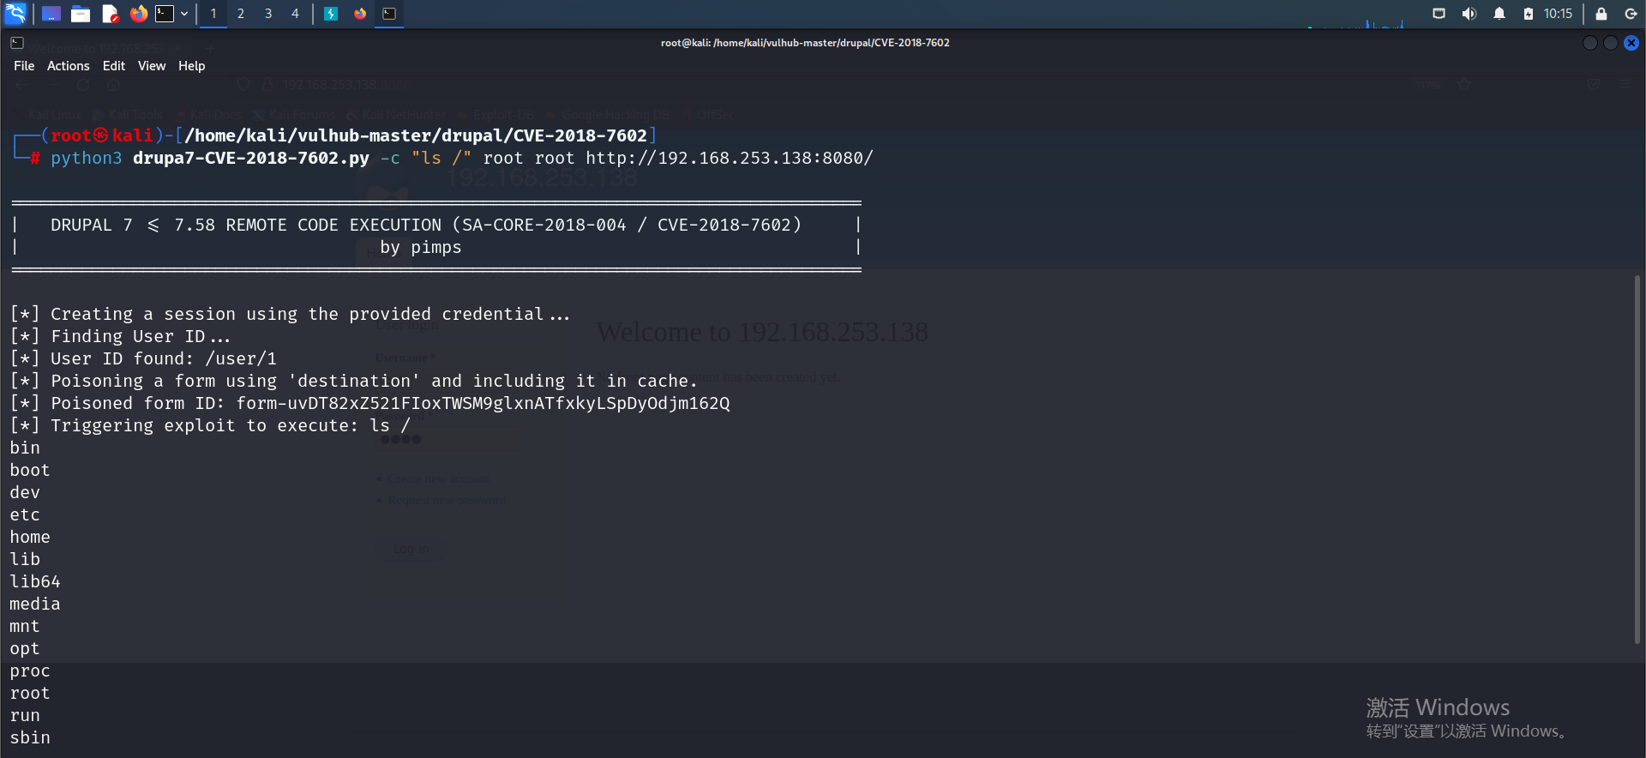The width and height of the screenshot is (1646, 758).
Task: Open terminal emulator launcher in panel
Action: pyautogui.click(x=165, y=14)
